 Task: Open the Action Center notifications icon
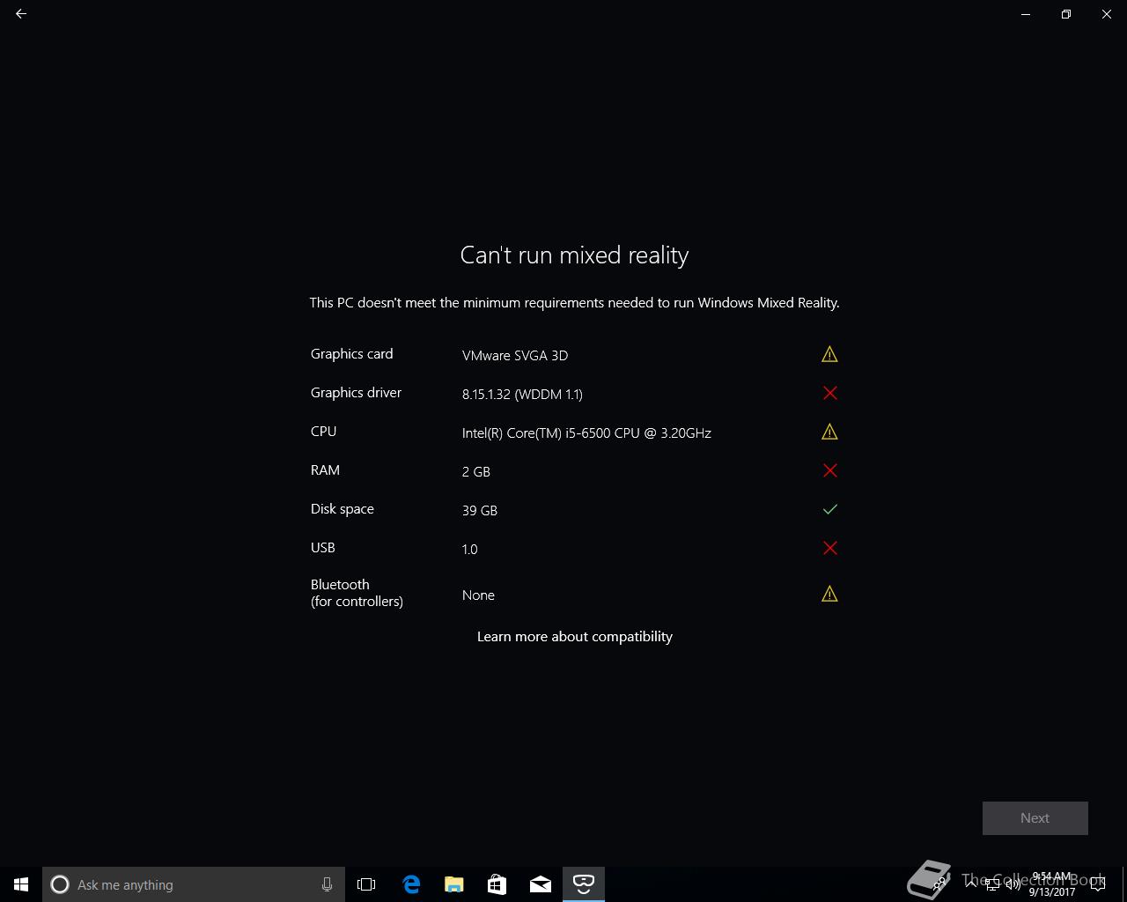[1098, 884]
